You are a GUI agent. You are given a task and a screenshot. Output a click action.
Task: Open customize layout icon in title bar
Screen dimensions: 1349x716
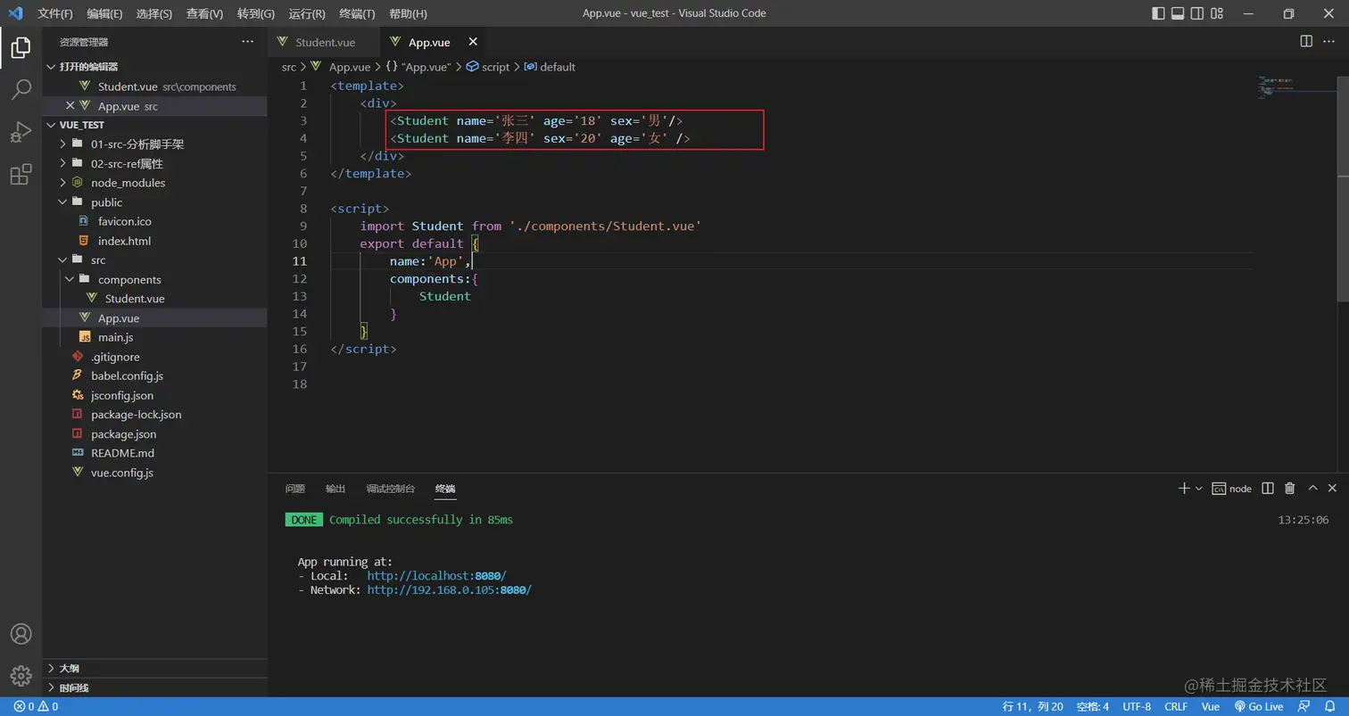1219,13
